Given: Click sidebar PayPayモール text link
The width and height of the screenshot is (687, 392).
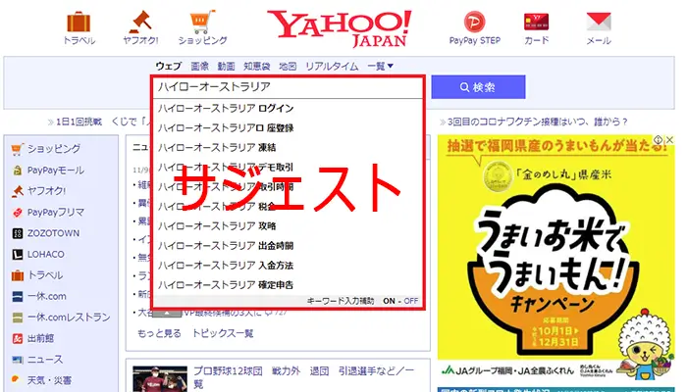Looking at the screenshot, I should click(56, 171).
